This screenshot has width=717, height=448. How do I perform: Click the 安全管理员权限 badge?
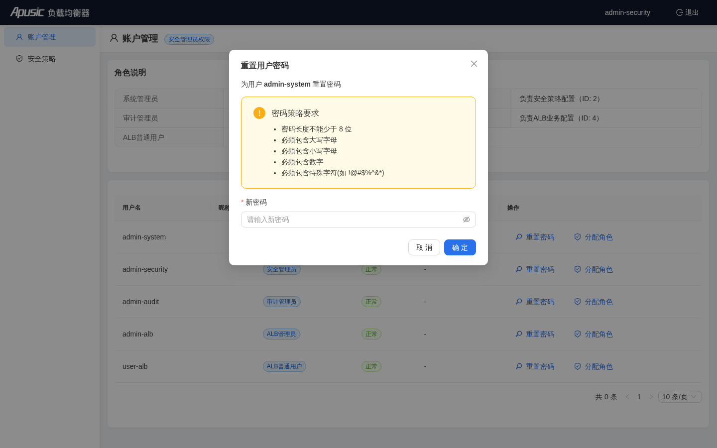[189, 39]
